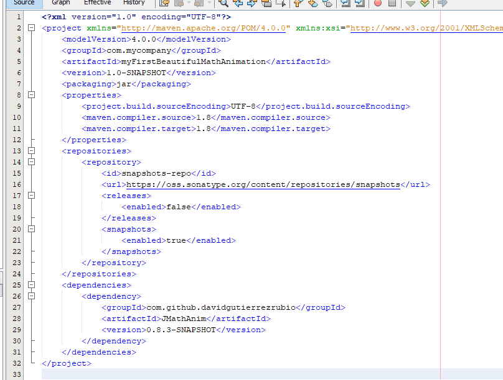Open the sonatype snapshots repository URL
The image size is (503, 380).
(x=263, y=184)
